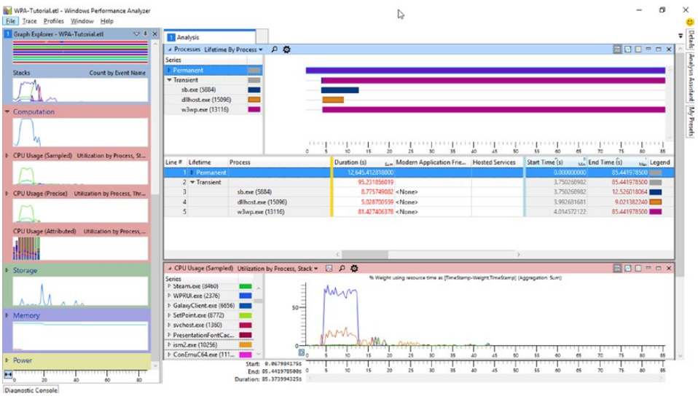Image resolution: width=698 pixels, height=399 pixels.
Task: Collapse the Transient row in the table
Action: (x=192, y=182)
